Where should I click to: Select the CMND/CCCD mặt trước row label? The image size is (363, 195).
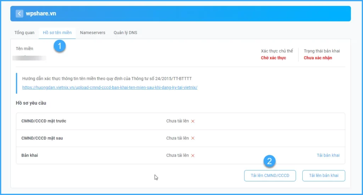coord(44,121)
